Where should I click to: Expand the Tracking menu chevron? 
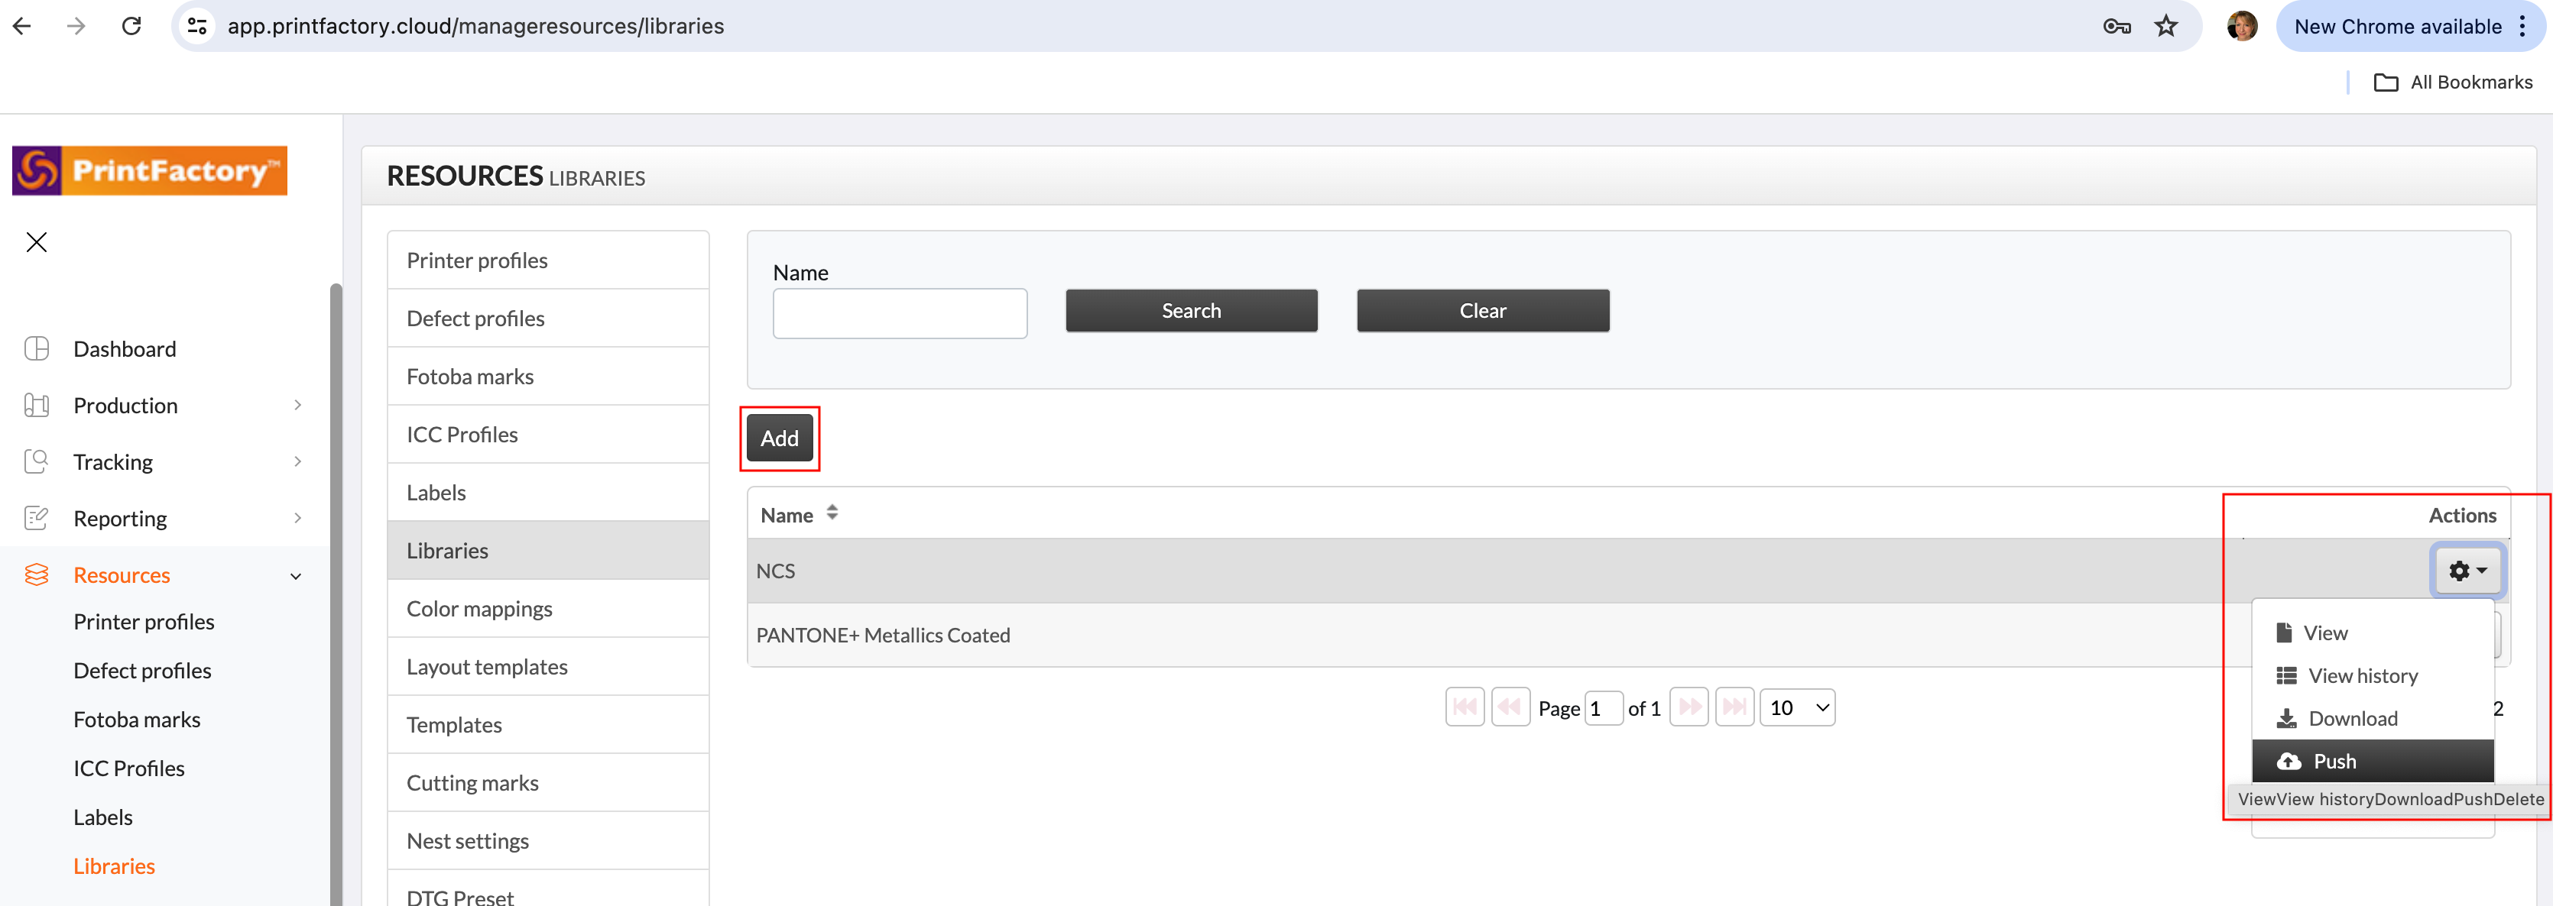click(297, 461)
